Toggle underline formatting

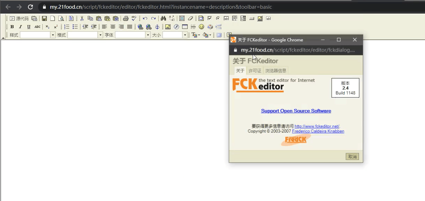(29, 27)
